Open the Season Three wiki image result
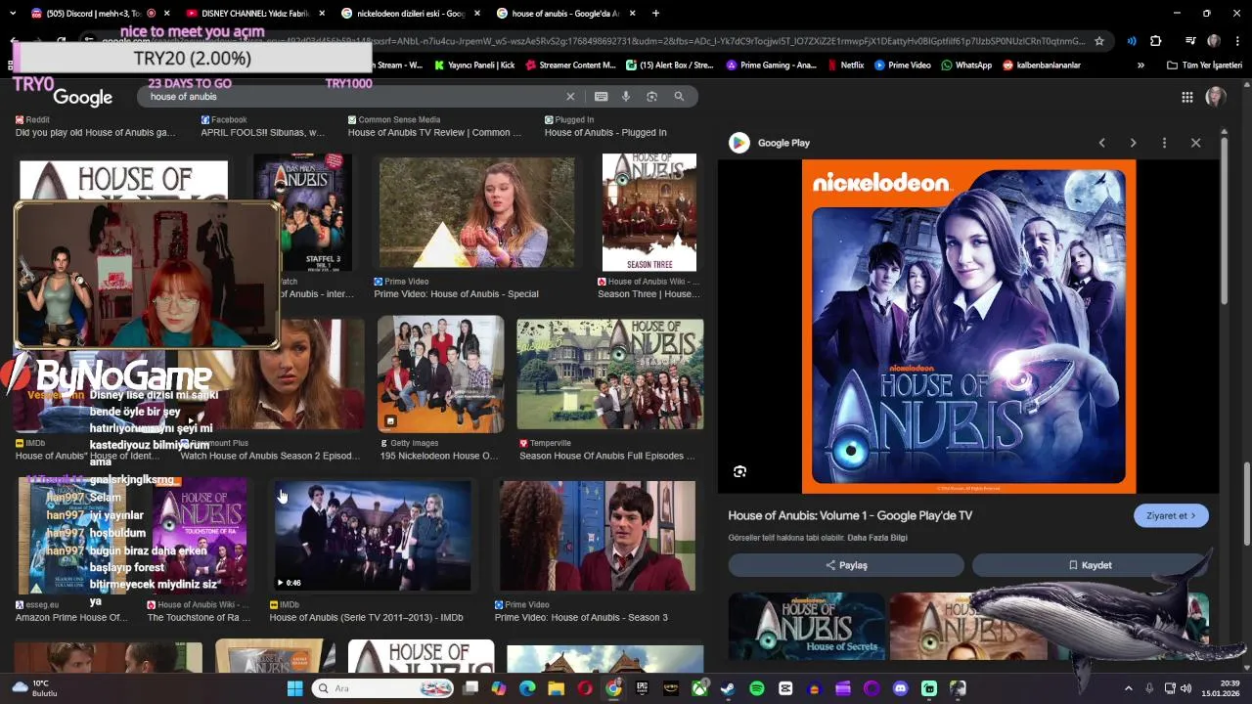 coord(649,212)
